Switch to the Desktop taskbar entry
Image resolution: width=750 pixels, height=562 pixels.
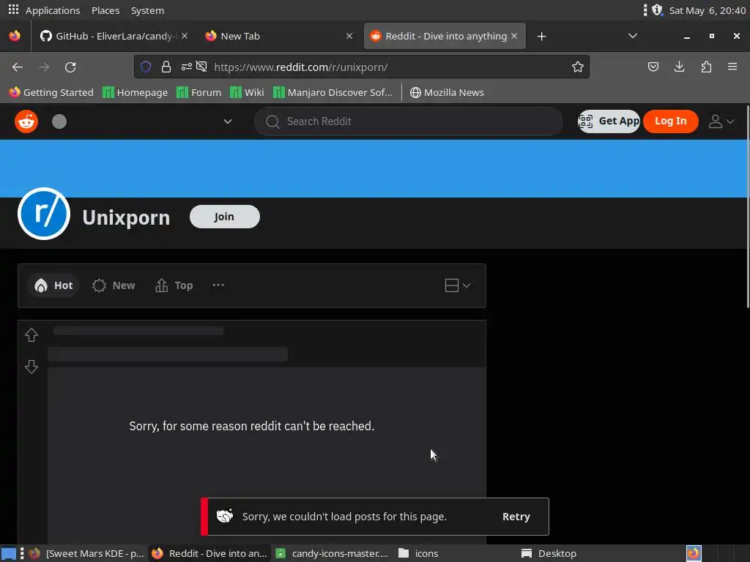coord(549,553)
